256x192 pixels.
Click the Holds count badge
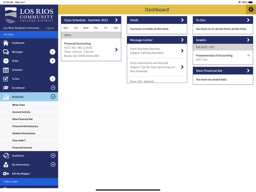point(52,61)
